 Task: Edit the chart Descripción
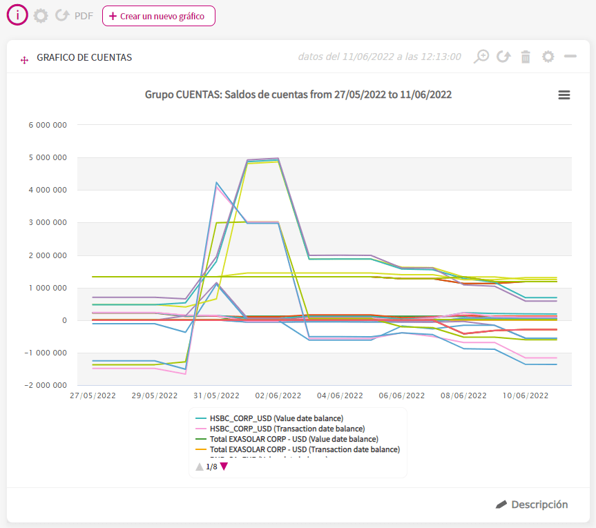[x=531, y=505]
